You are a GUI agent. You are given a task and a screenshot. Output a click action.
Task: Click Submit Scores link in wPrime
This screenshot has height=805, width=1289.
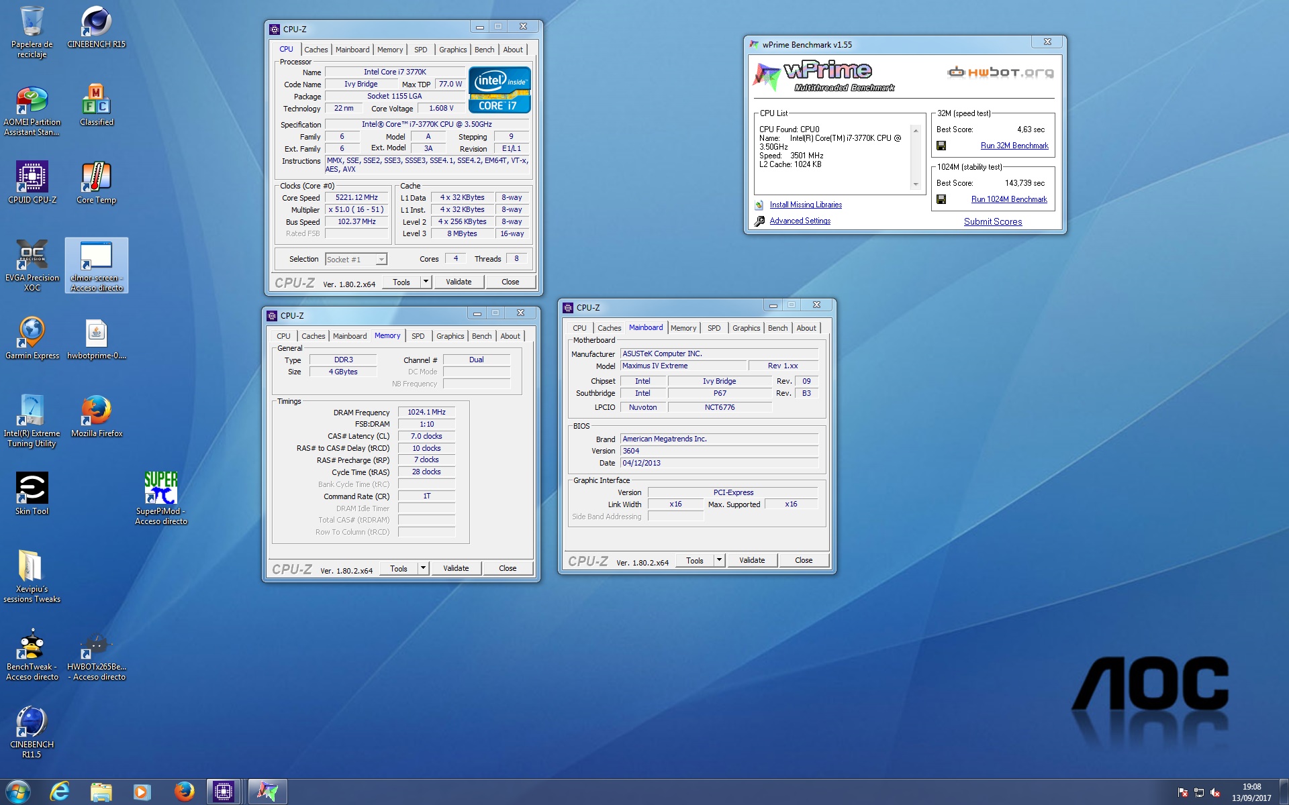point(993,221)
